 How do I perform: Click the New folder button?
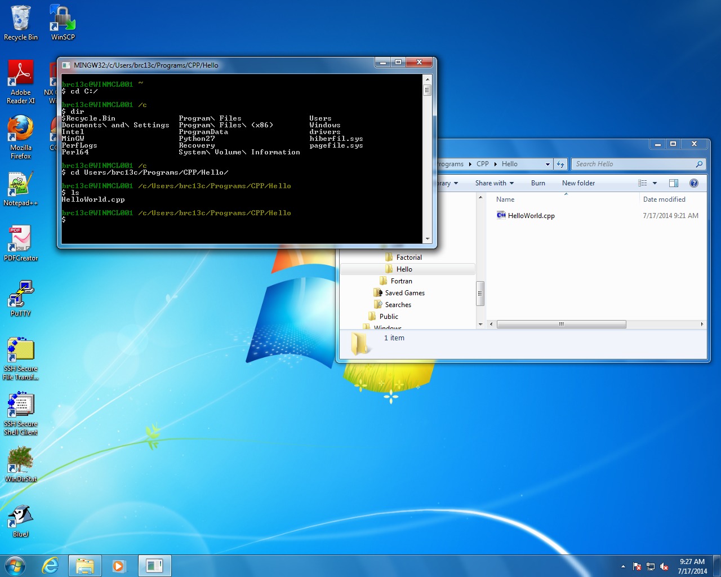578,183
